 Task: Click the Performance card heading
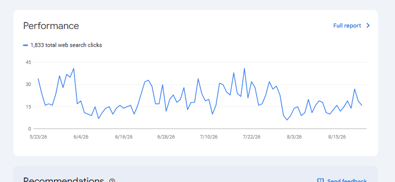click(51, 26)
